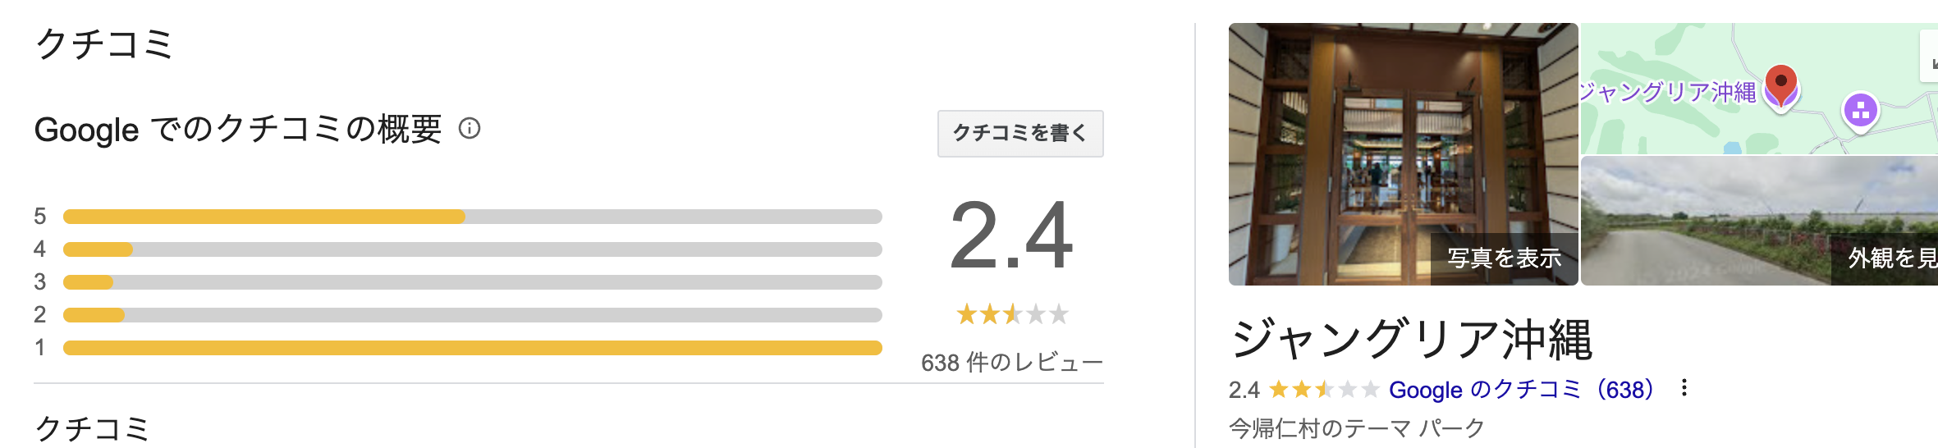Select the purple marker icon on the map
Viewport: 1938px width, 448px height.
tap(1860, 110)
